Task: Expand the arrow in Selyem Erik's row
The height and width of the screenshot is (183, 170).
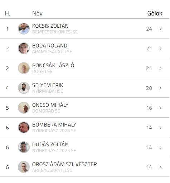Action: pyautogui.click(x=160, y=88)
